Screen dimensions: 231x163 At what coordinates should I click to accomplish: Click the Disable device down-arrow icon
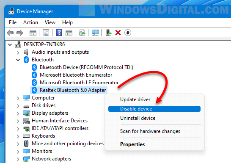(128, 33)
